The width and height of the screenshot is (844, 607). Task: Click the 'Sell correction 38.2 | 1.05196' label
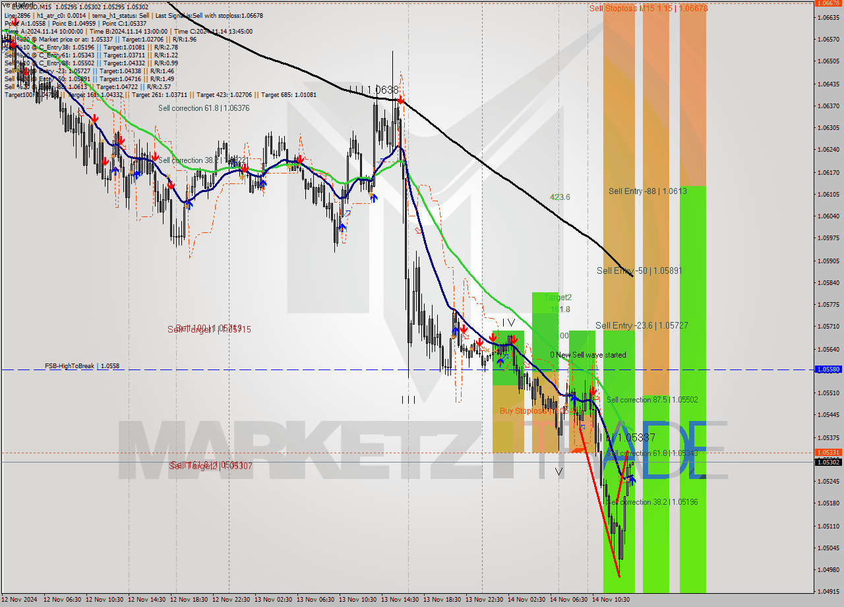652,502
